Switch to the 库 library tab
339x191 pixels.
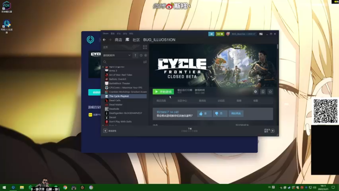click(x=128, y=39)
